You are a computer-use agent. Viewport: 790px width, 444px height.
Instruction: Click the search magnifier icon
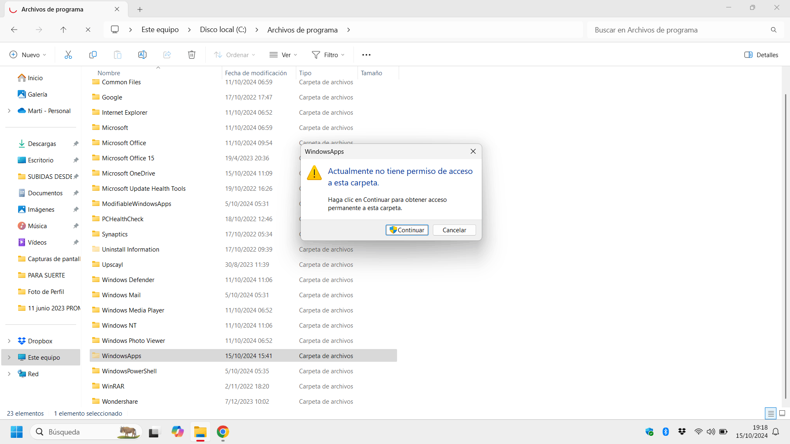click(774, 30)
